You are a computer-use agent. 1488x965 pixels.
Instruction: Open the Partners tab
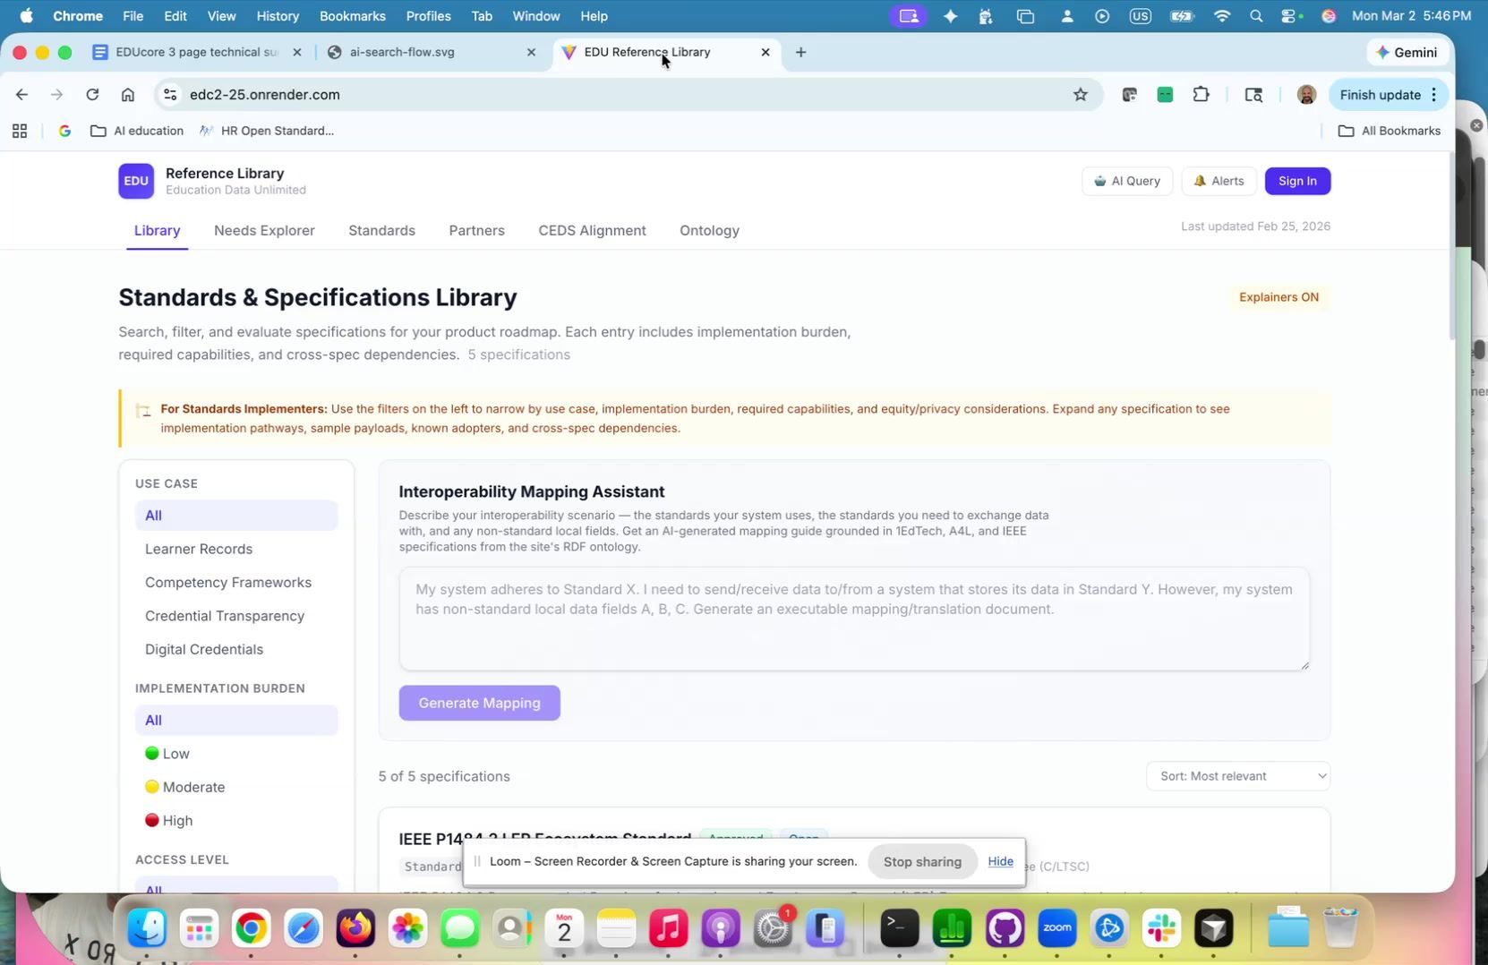[476, 230]
